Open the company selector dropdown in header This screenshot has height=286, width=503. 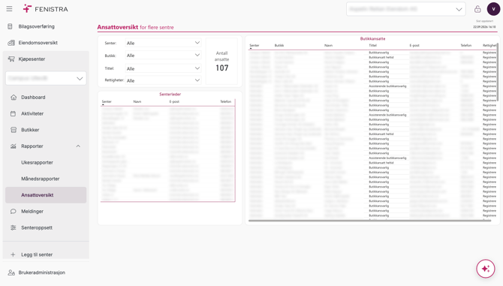pyautogui.click(x=406, y=9)
